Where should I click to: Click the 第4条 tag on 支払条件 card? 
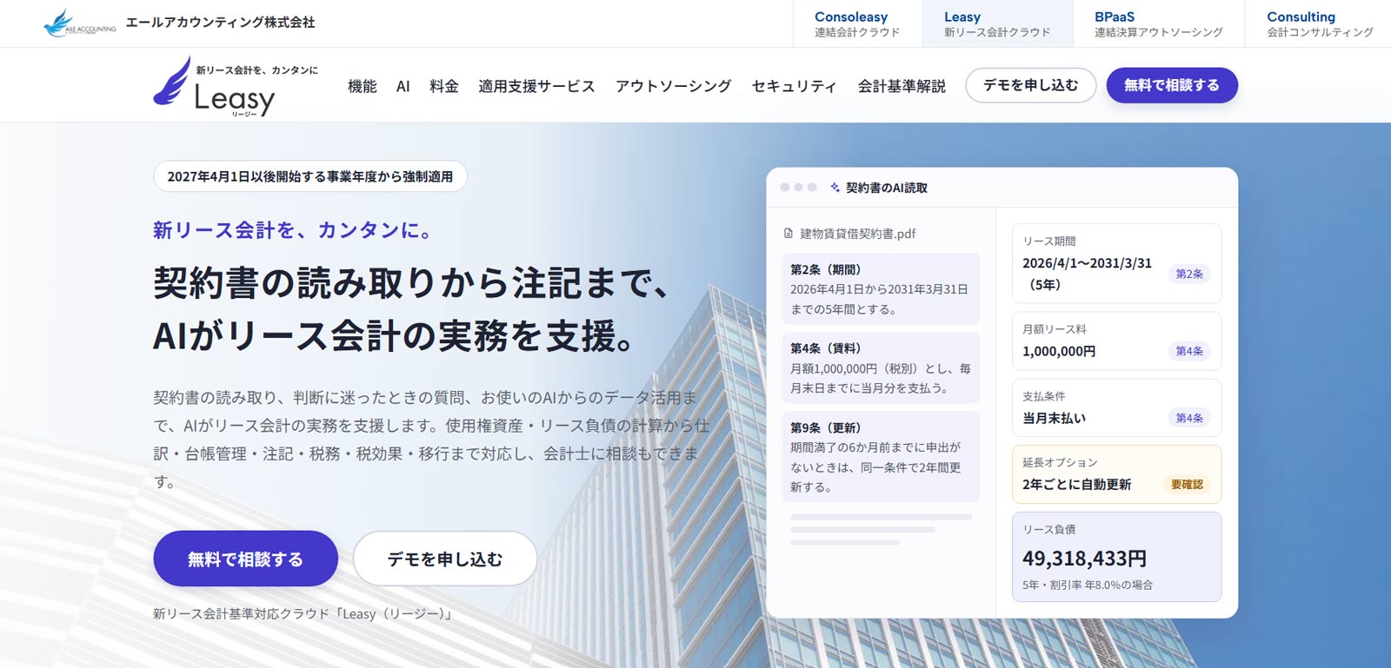pos(1189,418)
